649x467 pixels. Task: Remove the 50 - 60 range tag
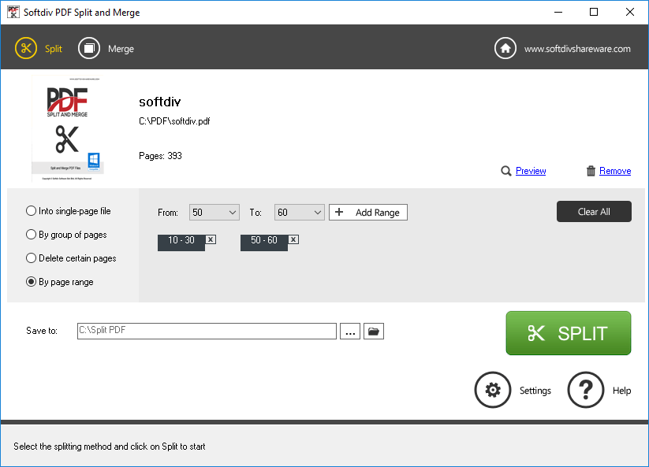(293, 239)
